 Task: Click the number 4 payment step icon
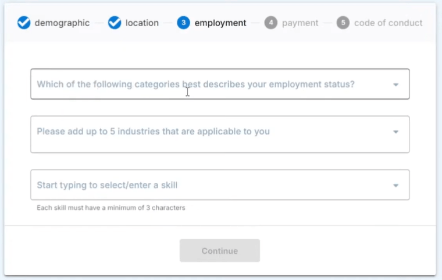point(270,23)
